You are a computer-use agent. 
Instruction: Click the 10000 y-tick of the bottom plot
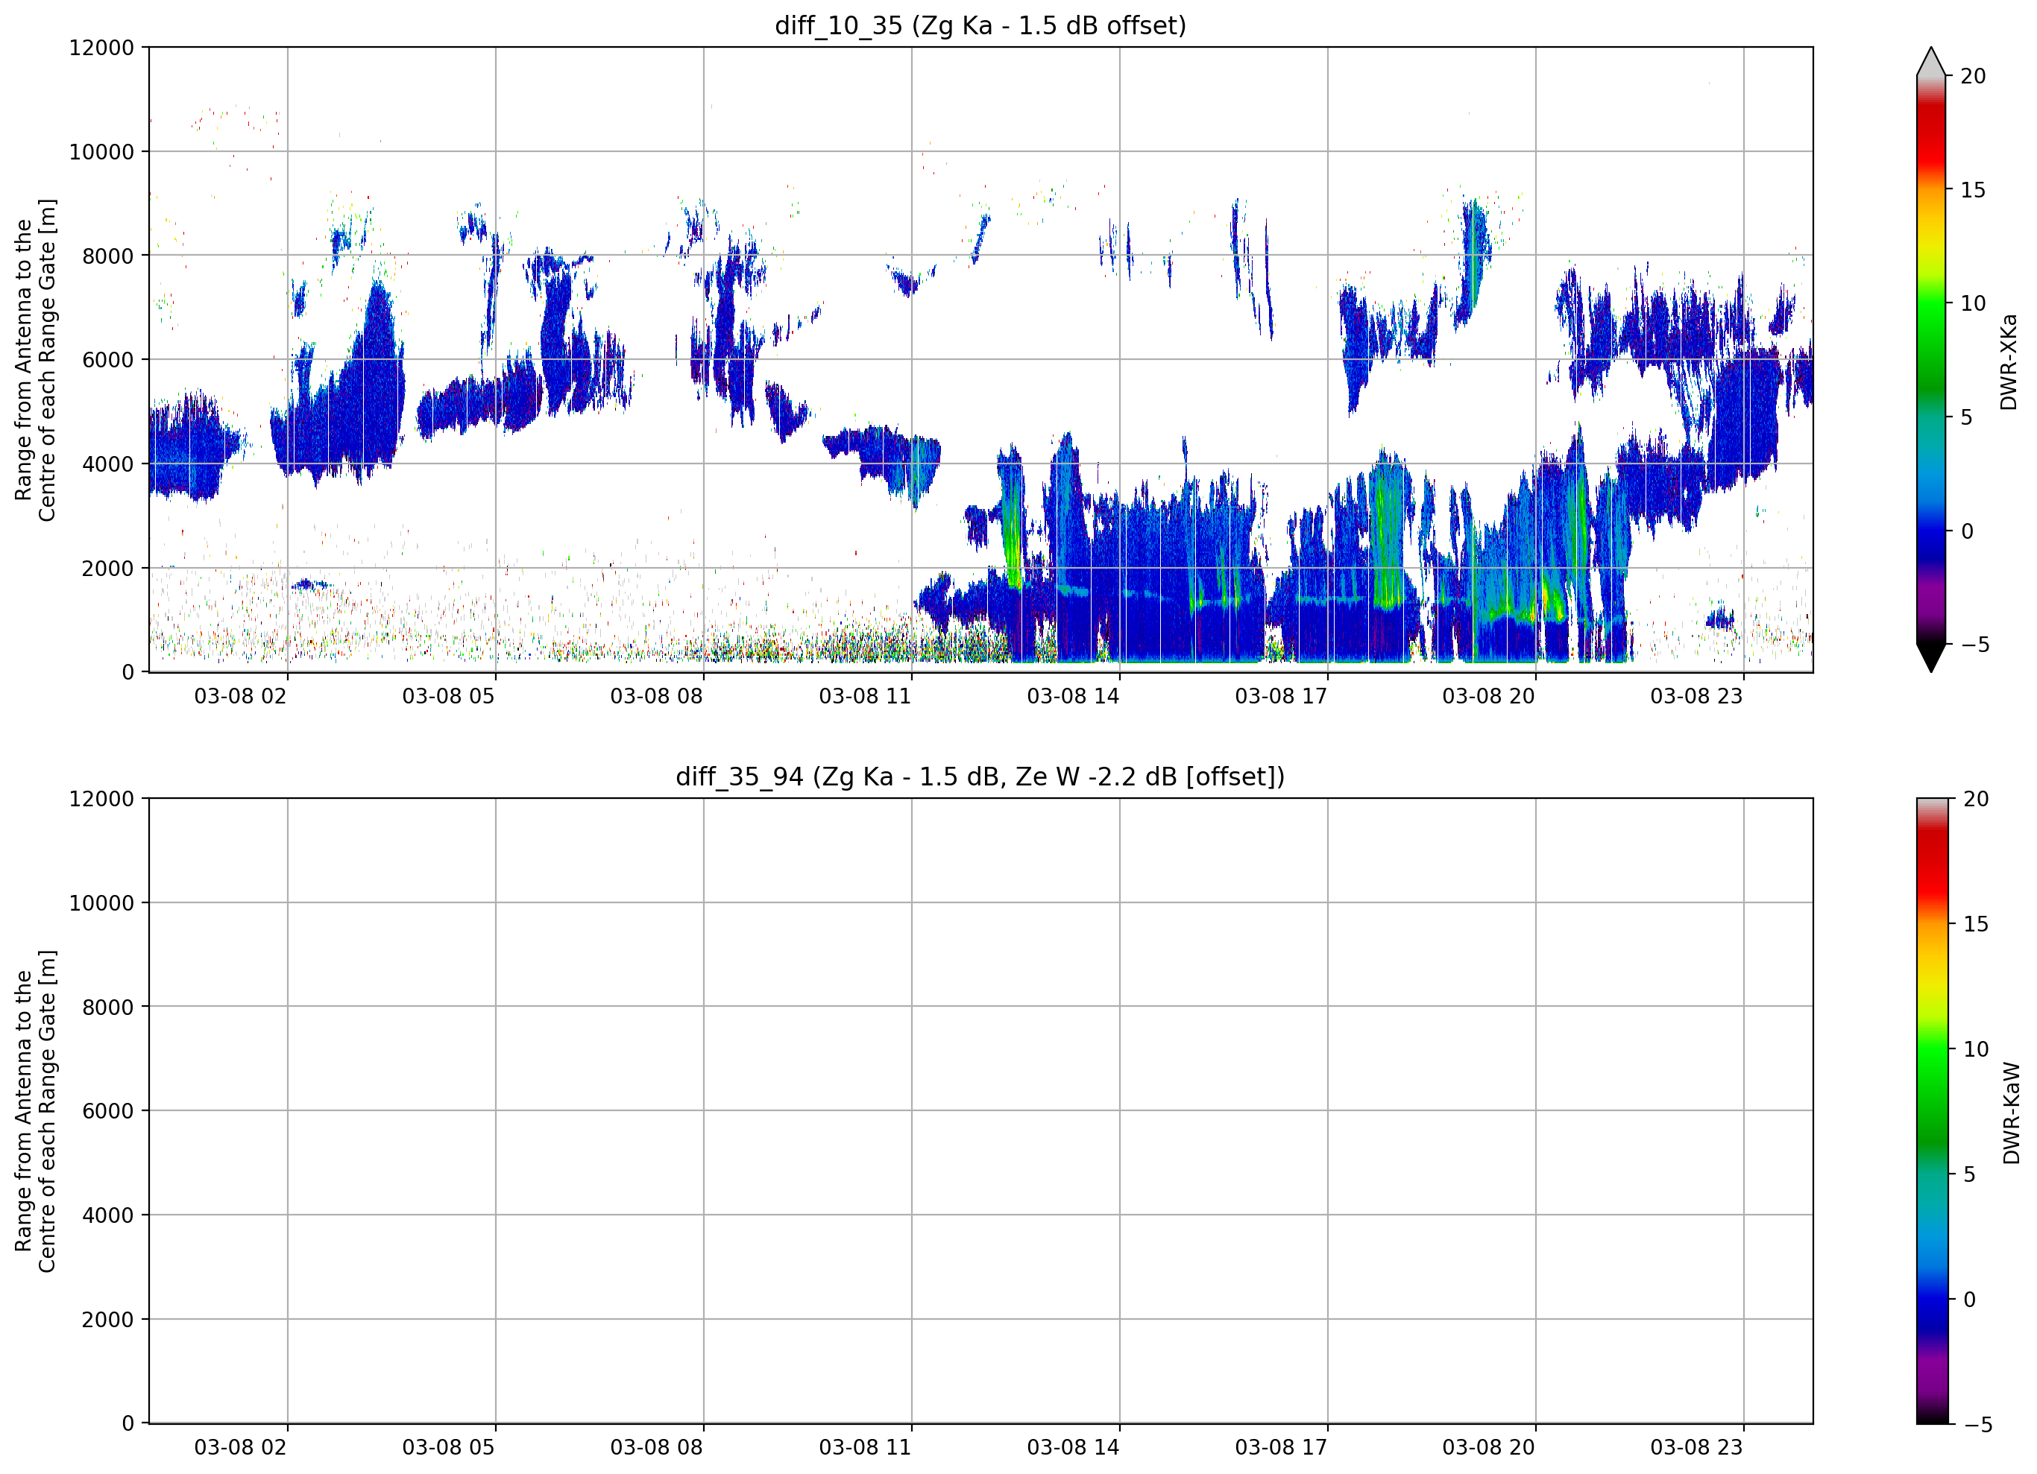click(x=101, y=903)
